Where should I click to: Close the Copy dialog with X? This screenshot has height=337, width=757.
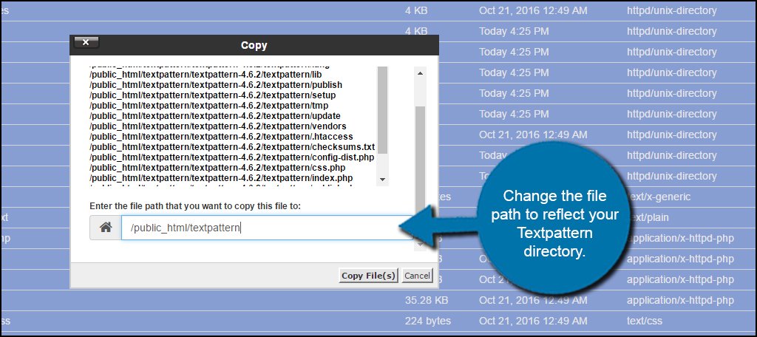coord(86,42)
